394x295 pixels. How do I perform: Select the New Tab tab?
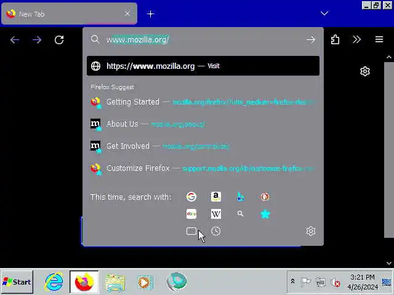tap(69, 14)
